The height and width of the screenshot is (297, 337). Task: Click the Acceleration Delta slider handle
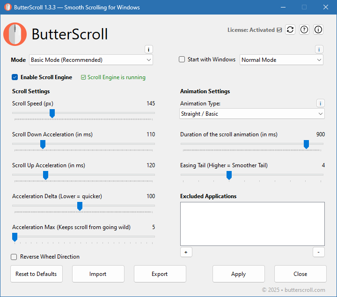[x=80, y=206]
